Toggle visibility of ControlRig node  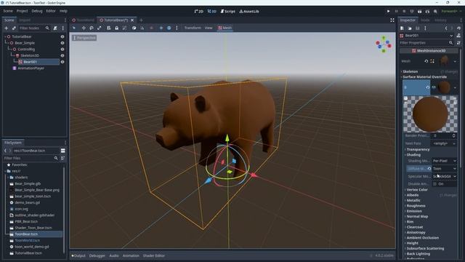tap(62, 49)
